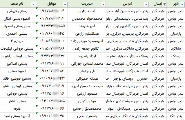Screen dimensions: 185x120
Task: Select mobile cell starting ۰۹۱۳۳۳ in امیر هنرمند row
Action: (52, 26)
